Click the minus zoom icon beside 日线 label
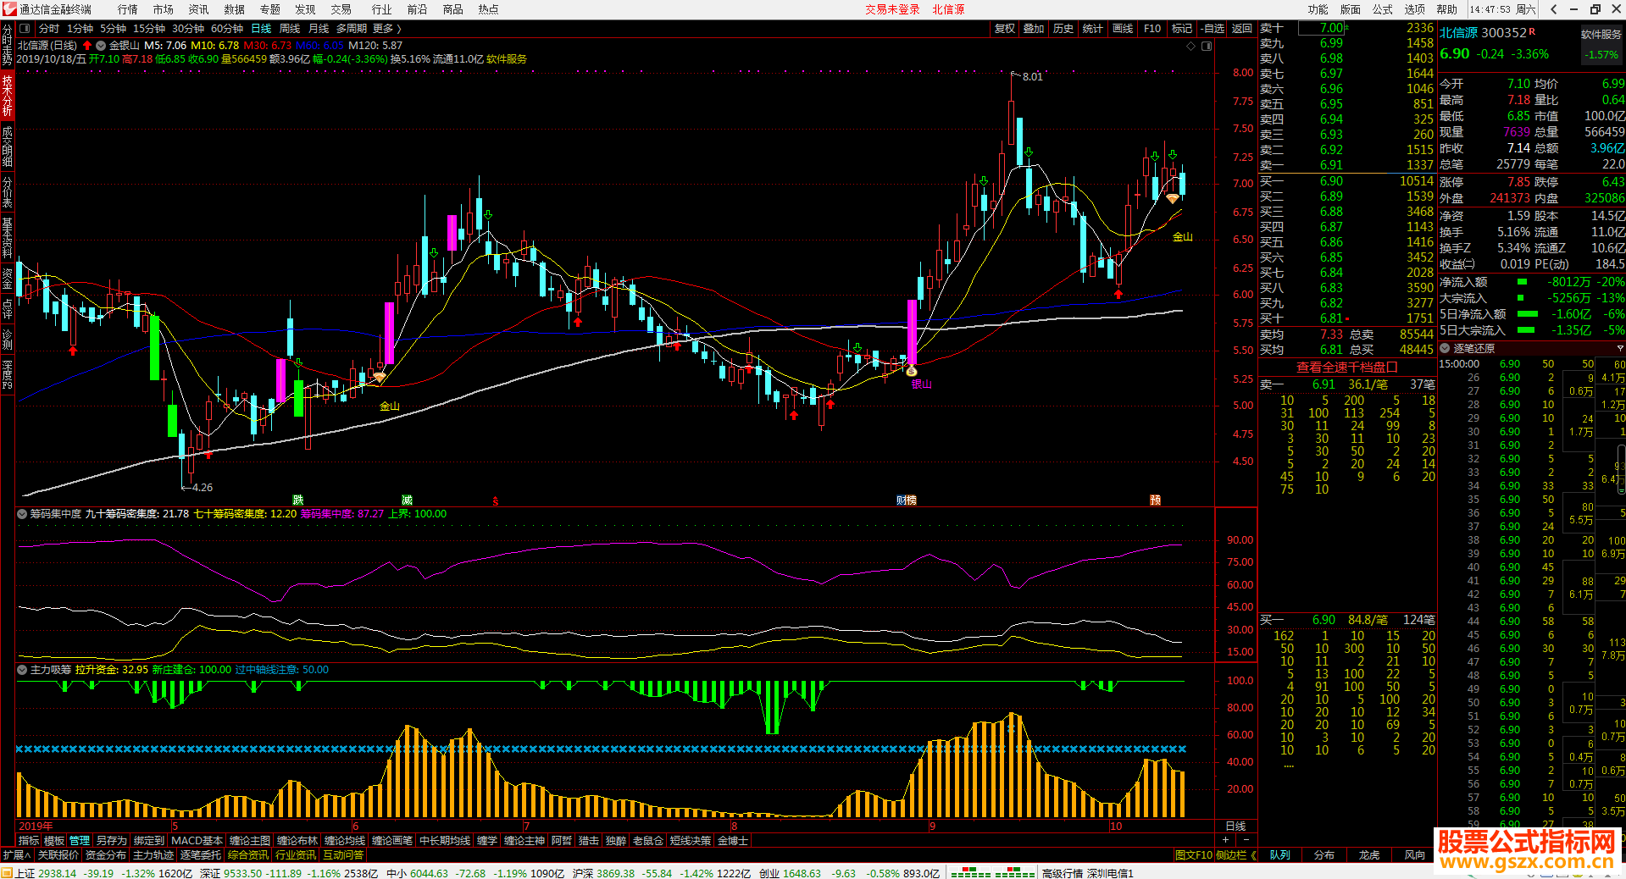Viewport: 1626px width, 879px height. click(1246, 840)
